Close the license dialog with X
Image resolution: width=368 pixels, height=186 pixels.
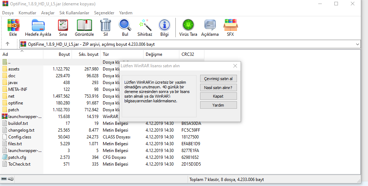click(x=235, y=66)
